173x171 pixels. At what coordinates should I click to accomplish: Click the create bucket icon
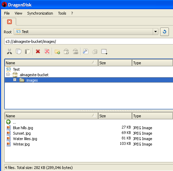pos(66,52)
